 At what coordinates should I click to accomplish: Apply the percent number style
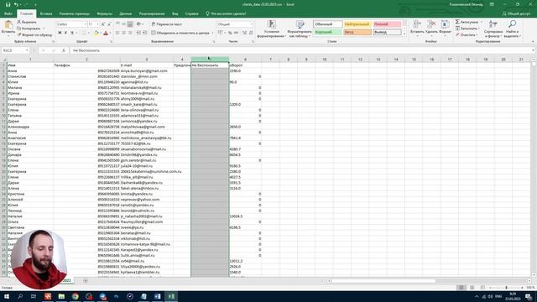tap(230, 33)
